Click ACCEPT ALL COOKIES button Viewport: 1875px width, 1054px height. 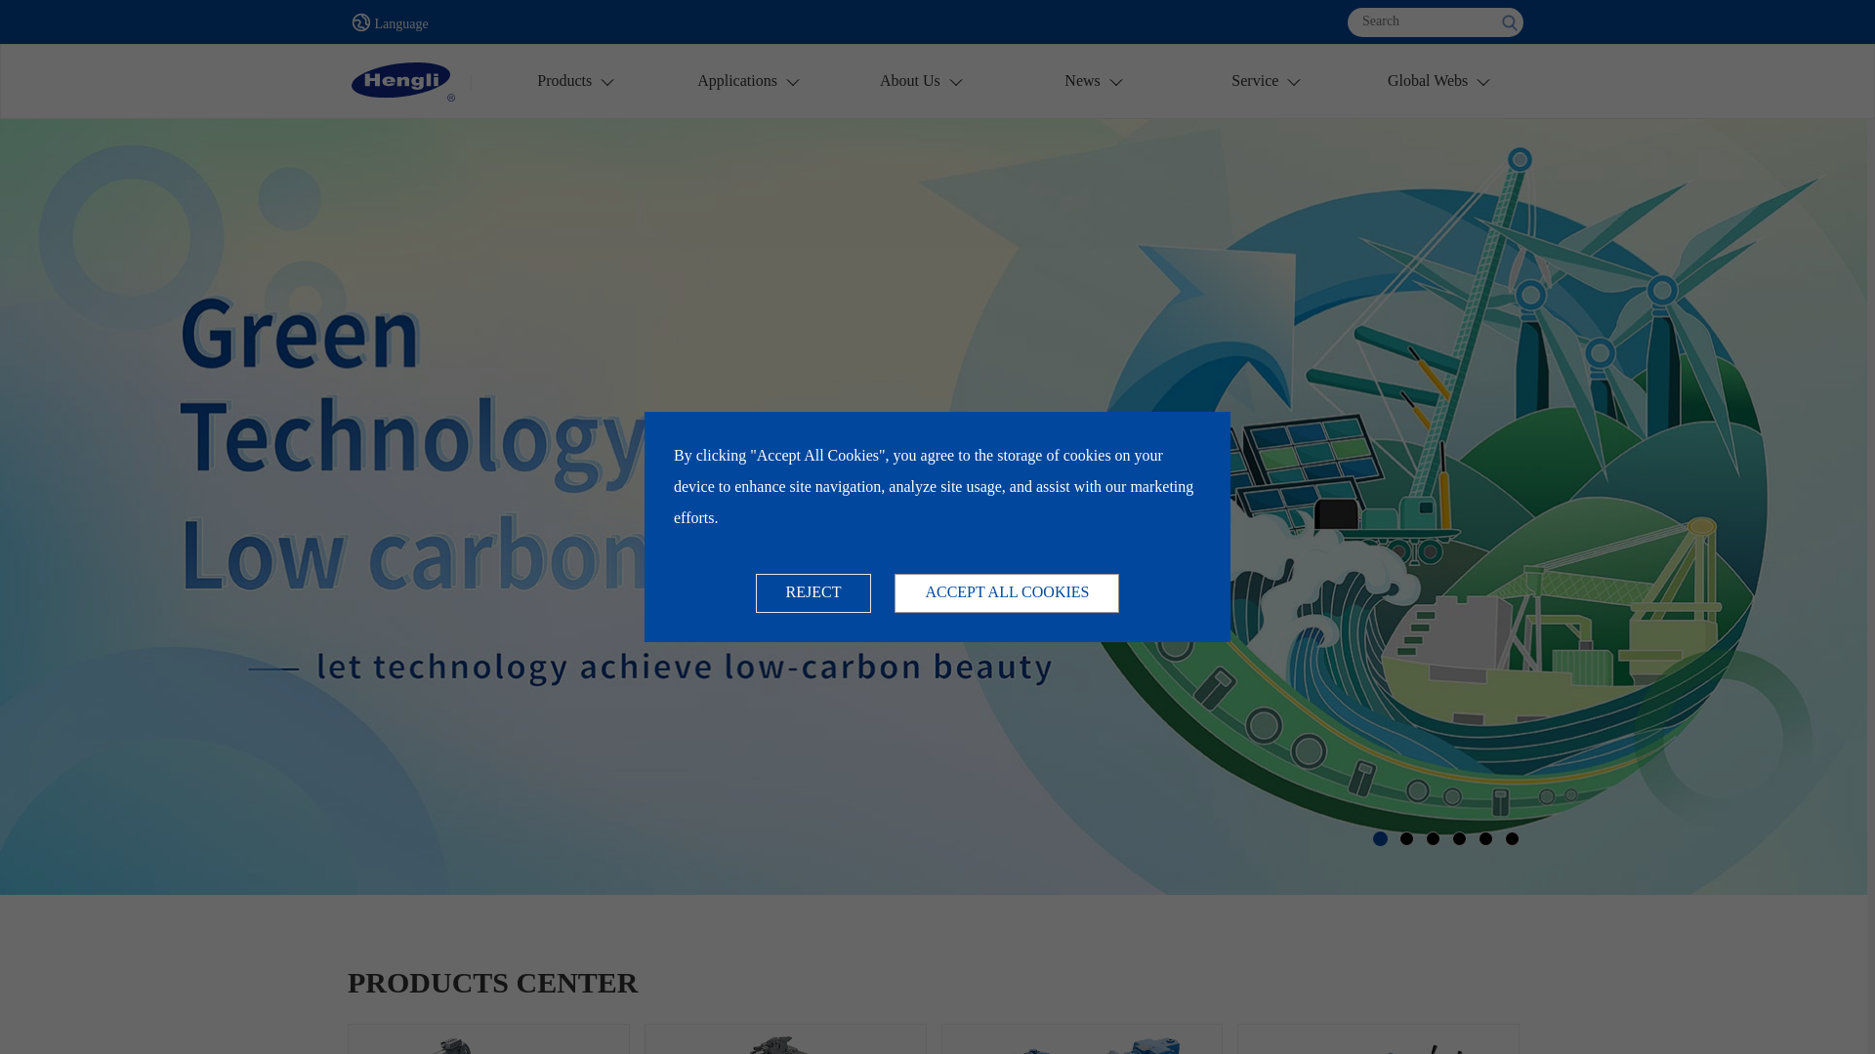[x=1006, y=593]
